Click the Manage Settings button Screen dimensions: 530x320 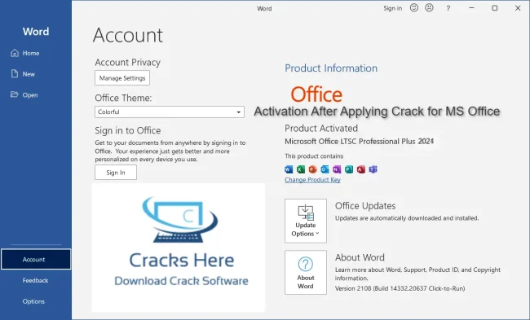click(x=122, y=78)
